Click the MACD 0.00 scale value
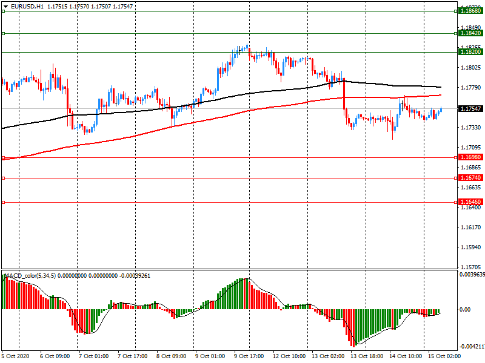The height and width of the screenshot is (363, 485). click(x=465, y=309)
